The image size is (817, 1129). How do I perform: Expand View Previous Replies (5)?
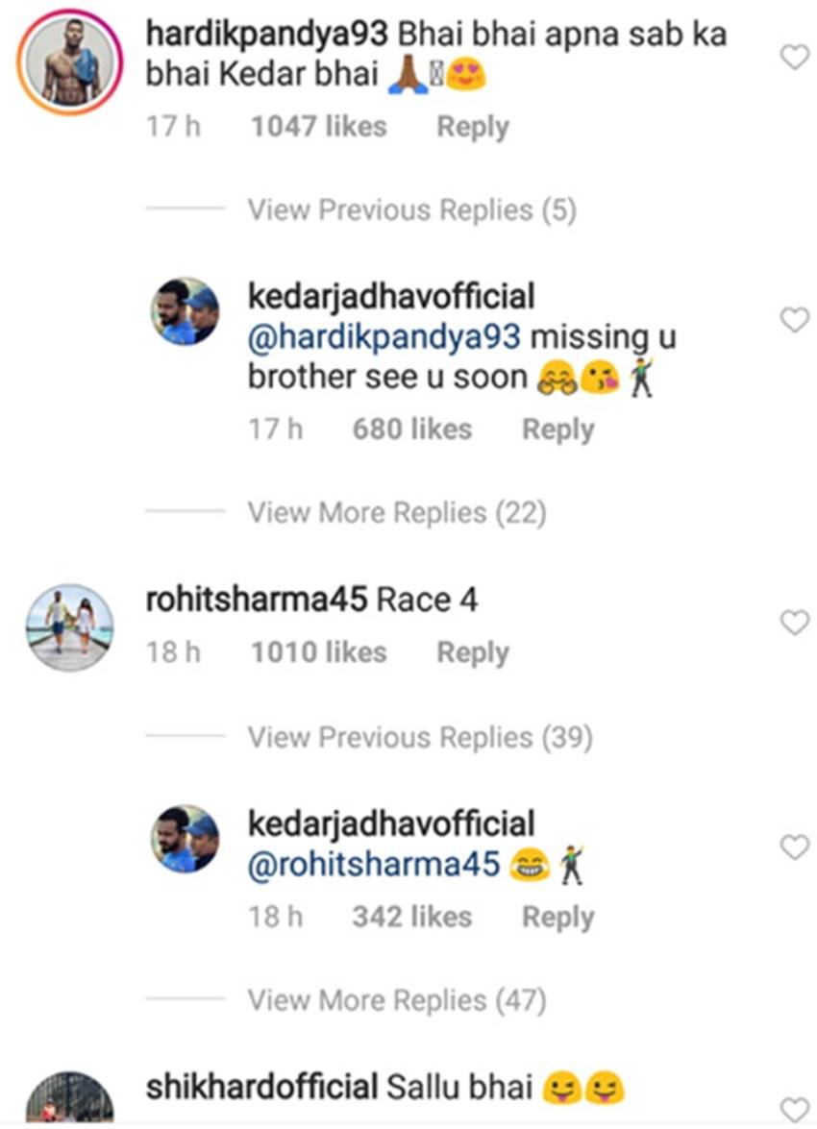(411, 209)
